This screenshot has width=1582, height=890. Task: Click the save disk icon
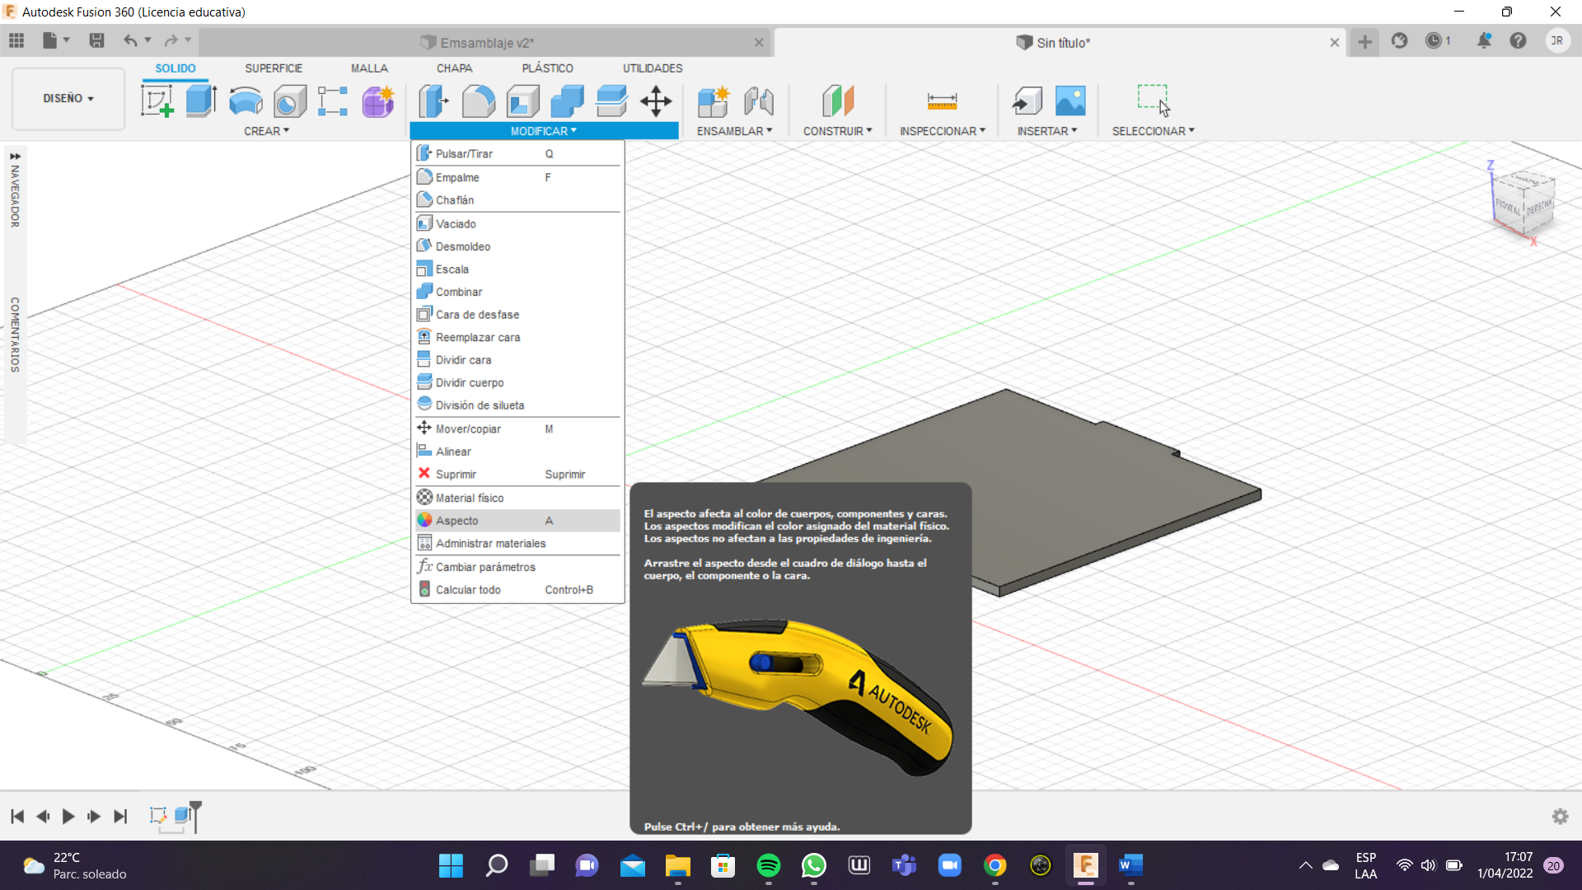click(96, 40)
